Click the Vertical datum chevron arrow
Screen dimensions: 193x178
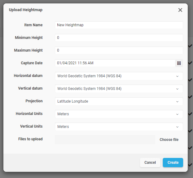click(177, 89)
